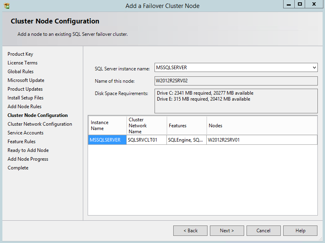
Task: Go back with the Back button
Action: tap(190, 231)
